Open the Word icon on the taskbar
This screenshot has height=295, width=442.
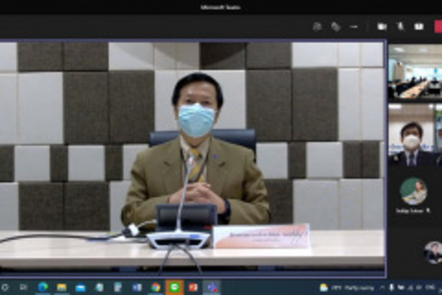coord(137,287)
